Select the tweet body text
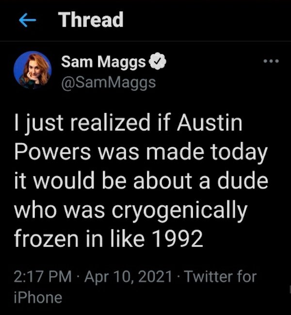The image size is (291, 315). tap(141, 180)
